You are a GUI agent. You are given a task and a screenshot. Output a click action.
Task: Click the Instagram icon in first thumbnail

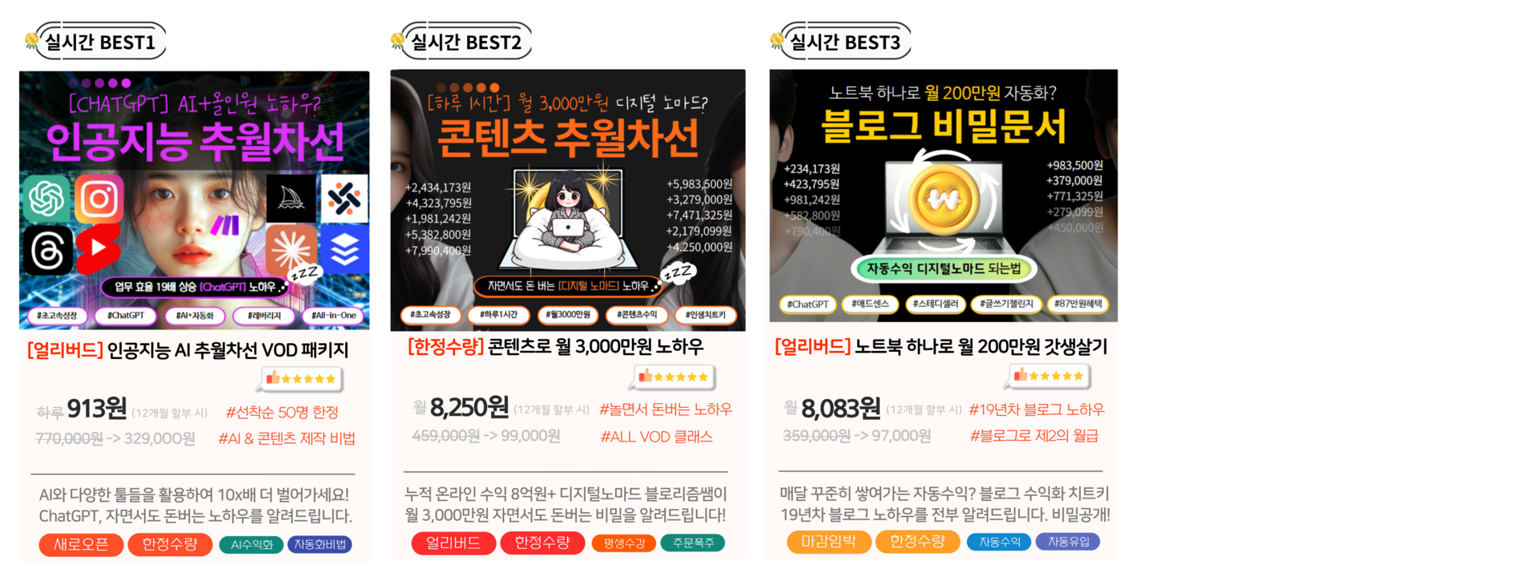point(99,199)
